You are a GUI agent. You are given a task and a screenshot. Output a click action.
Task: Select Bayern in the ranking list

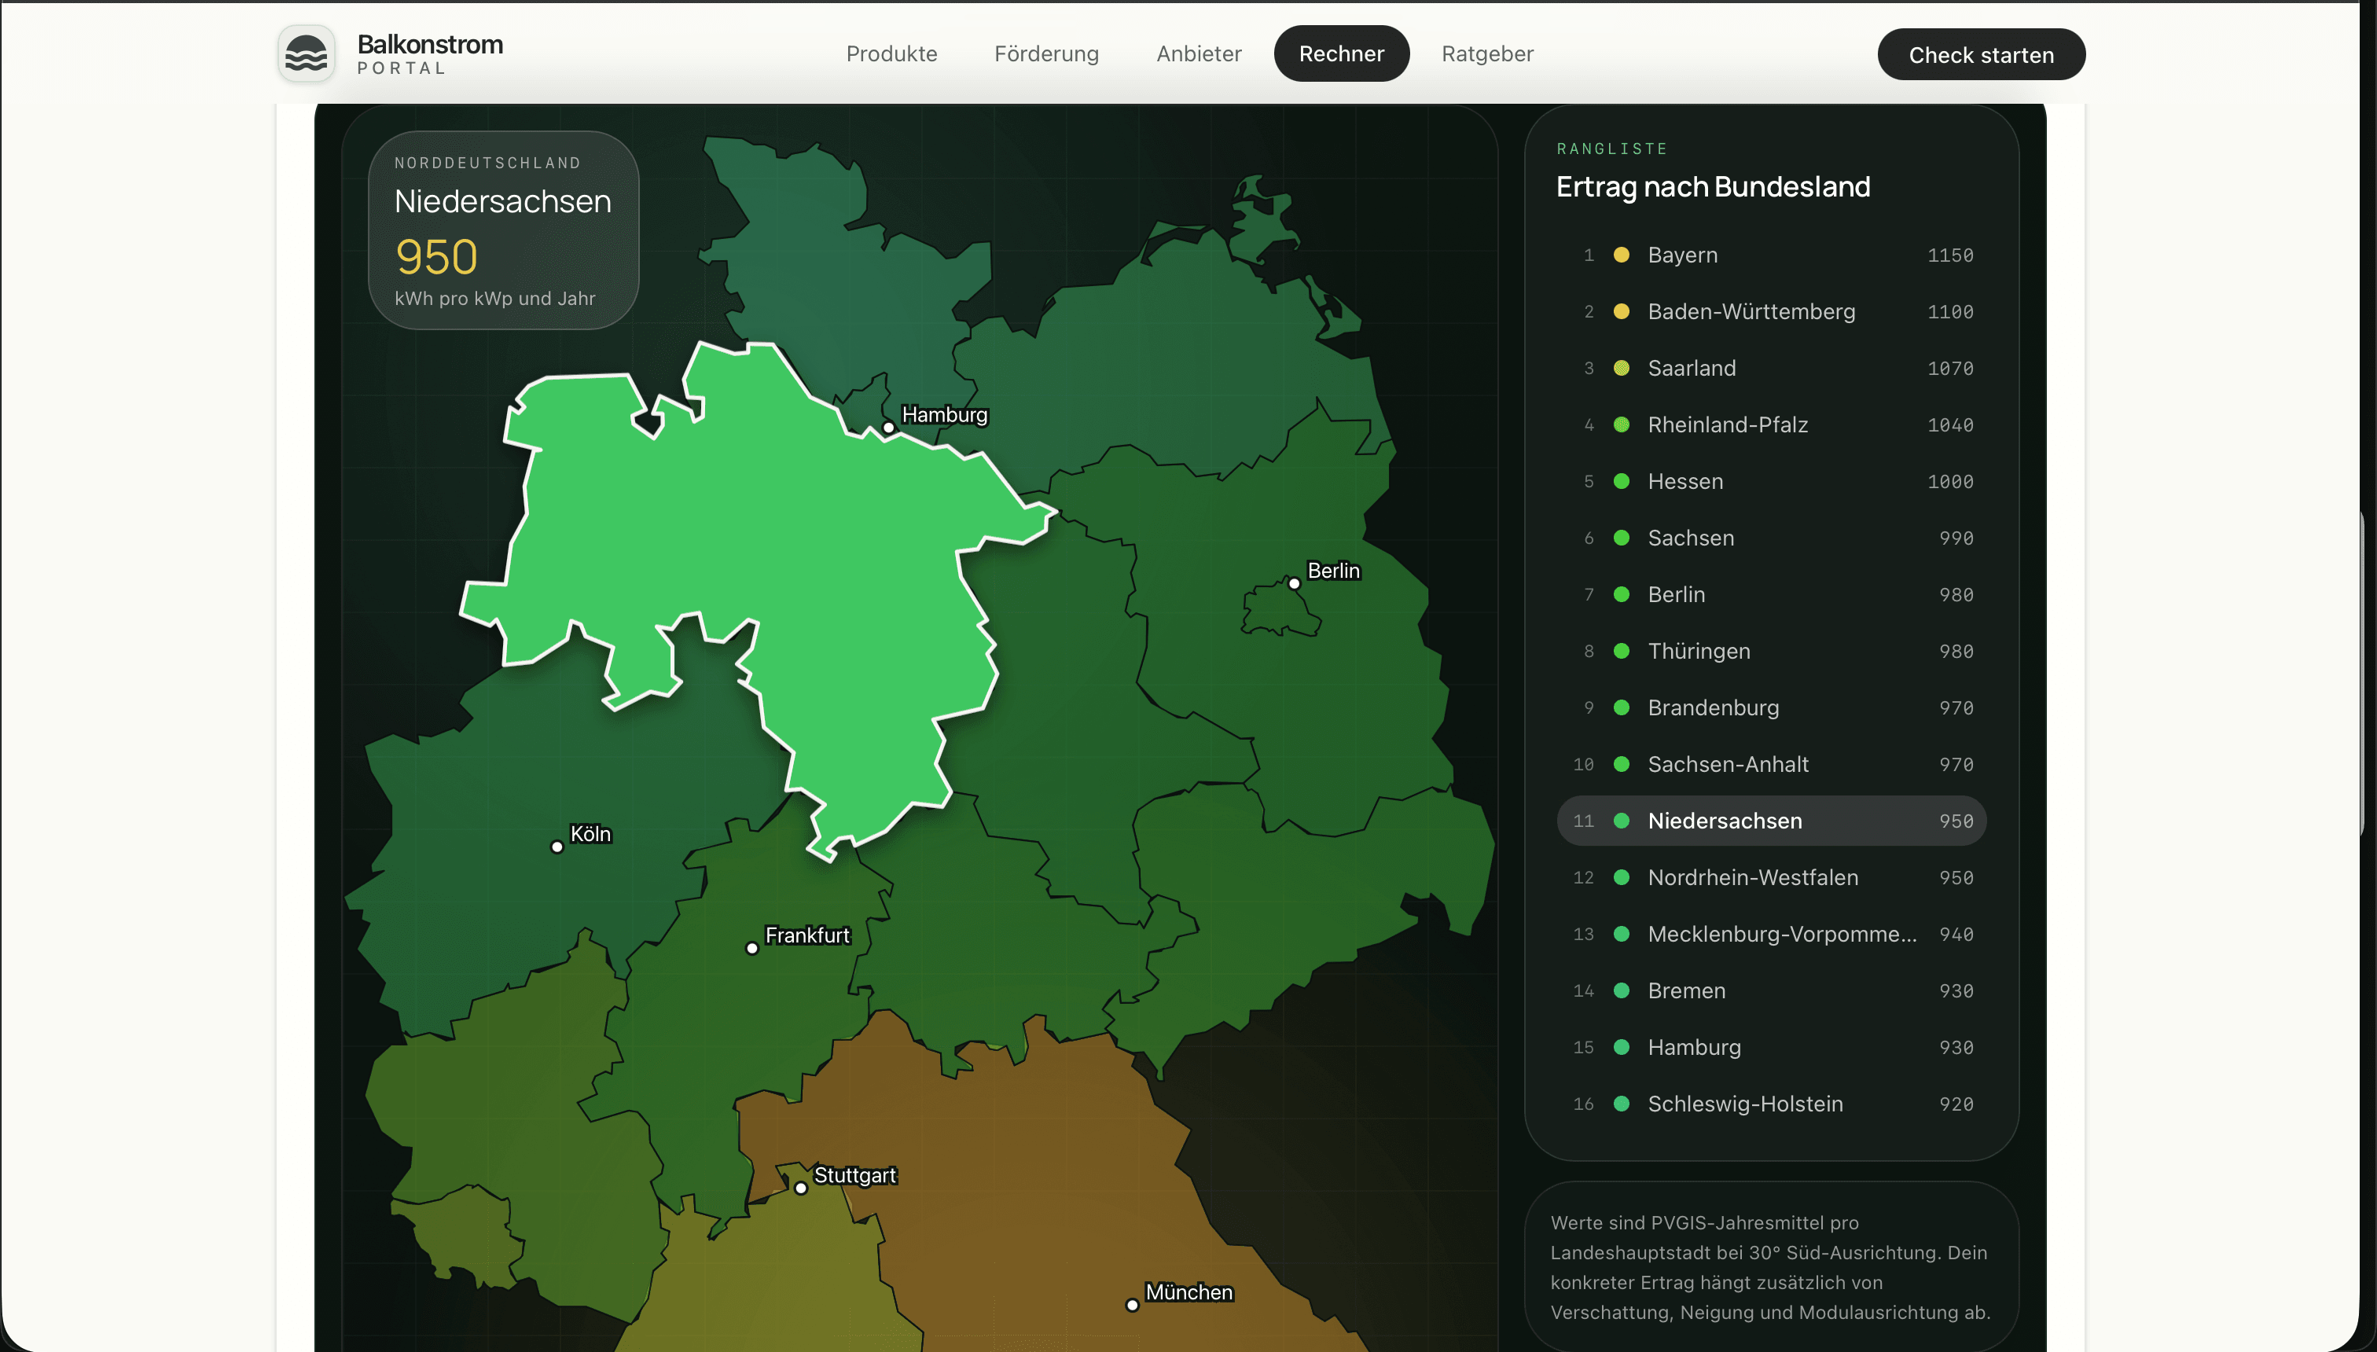[x=1772, y=255]
